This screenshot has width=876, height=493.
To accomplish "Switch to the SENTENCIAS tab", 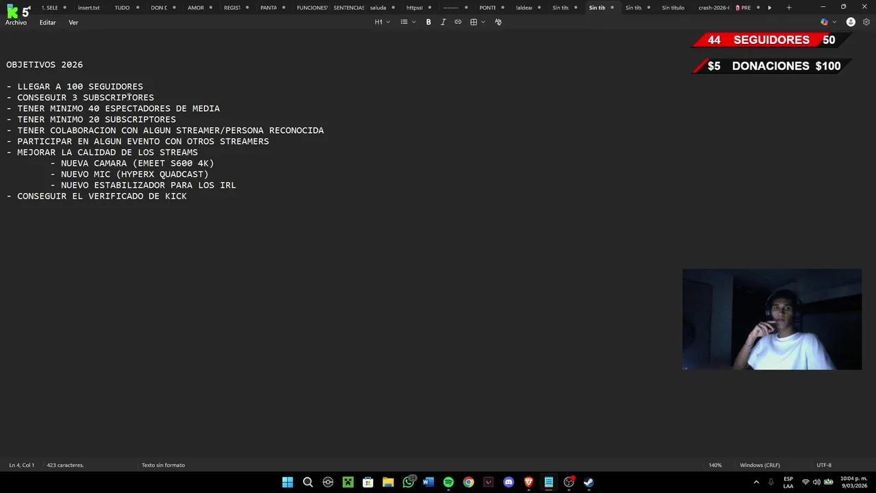I will [348, 8].
